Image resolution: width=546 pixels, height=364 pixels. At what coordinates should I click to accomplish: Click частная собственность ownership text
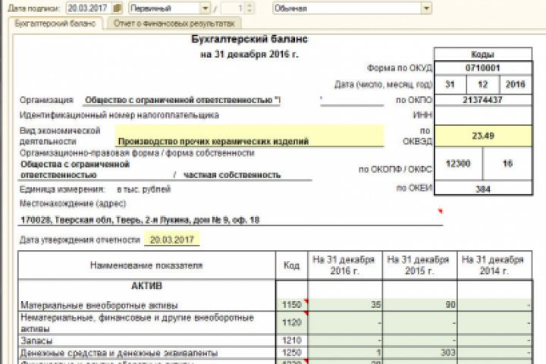click(x=232, y=175)
